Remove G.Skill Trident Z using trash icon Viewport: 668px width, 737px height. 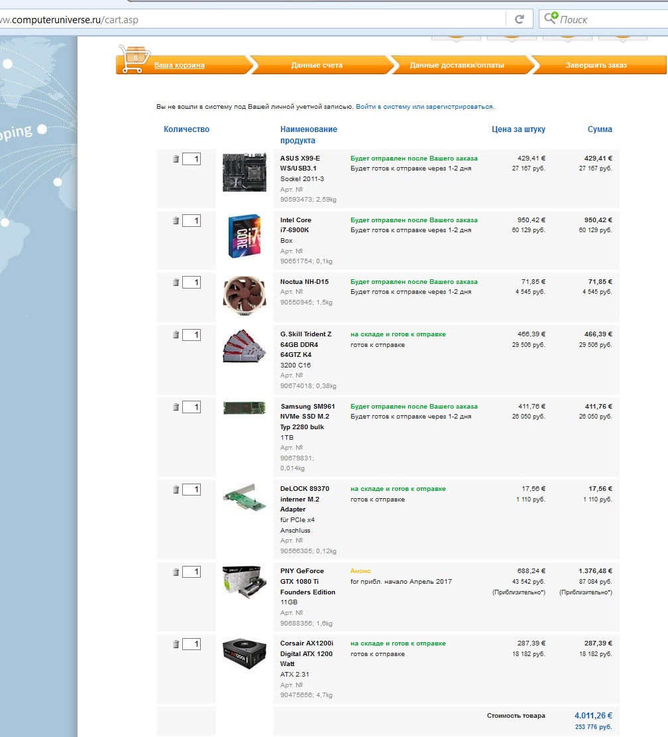click(176, 334)
